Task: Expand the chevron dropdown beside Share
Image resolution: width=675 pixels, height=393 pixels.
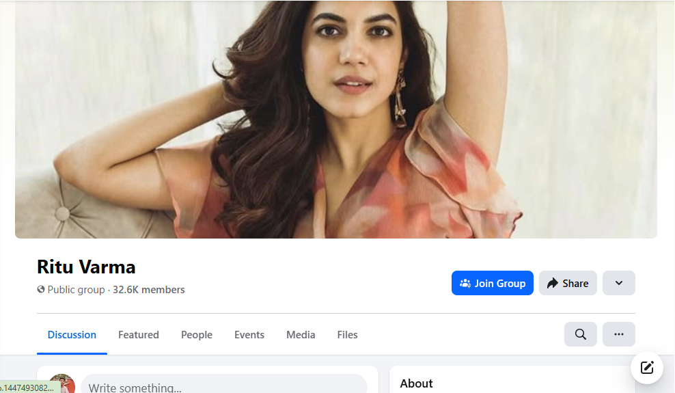Action: 618,283
